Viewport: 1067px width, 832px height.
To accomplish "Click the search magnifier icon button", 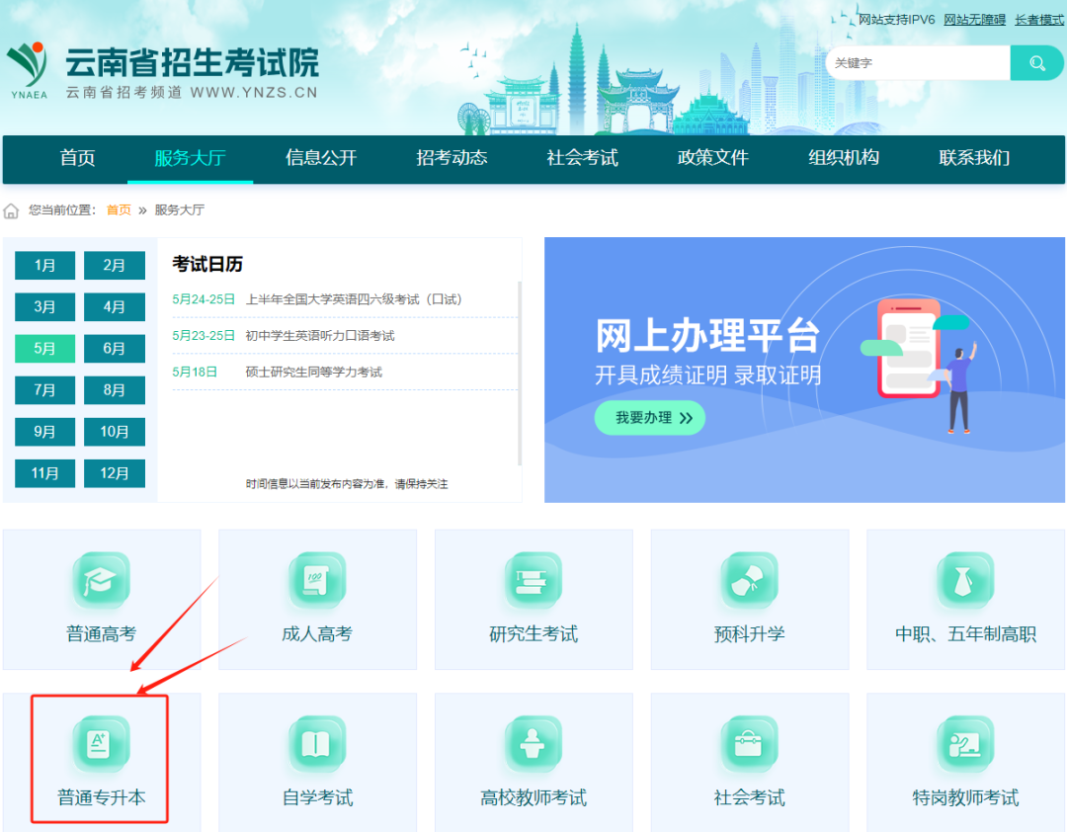I will 1036,63.
